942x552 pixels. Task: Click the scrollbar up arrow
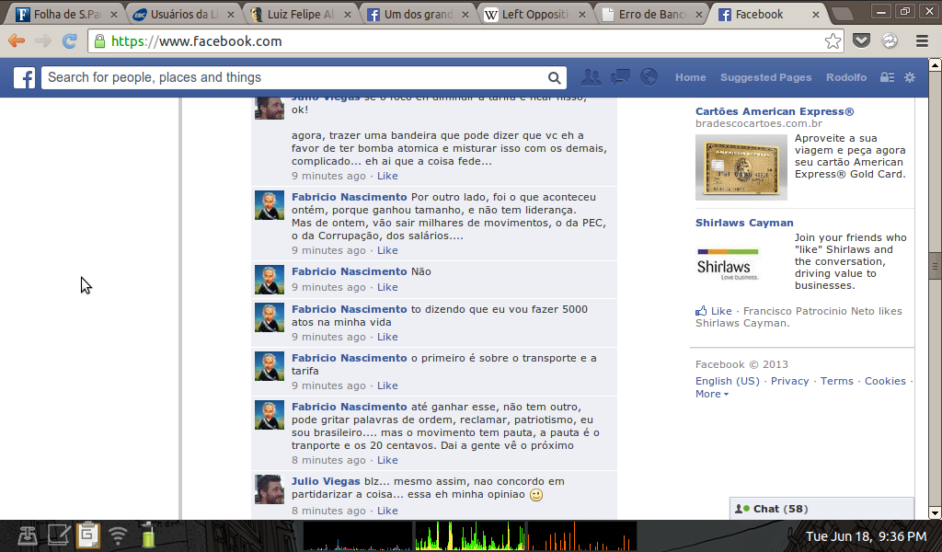935,63
